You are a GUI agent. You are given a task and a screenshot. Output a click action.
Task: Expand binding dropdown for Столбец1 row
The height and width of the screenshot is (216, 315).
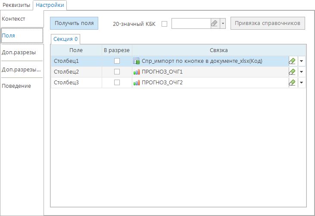coord(301,61)
